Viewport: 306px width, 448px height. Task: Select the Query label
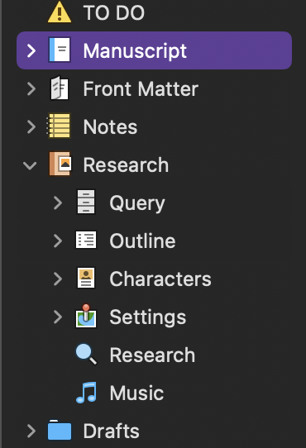(x=137, y=203)
